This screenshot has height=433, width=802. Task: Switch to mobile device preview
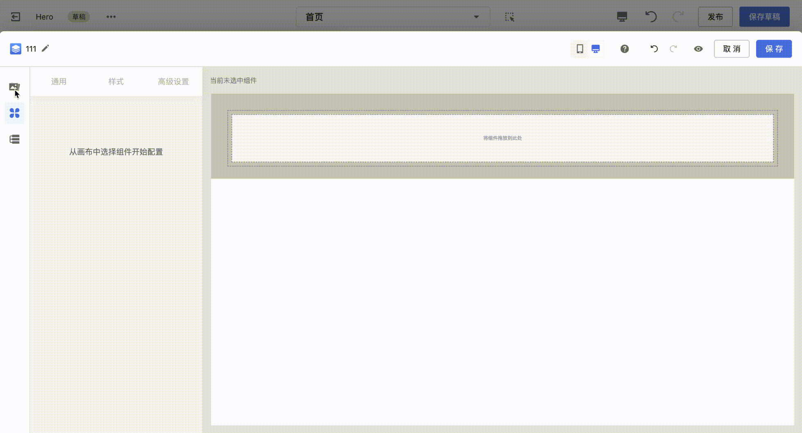[580, 49]
